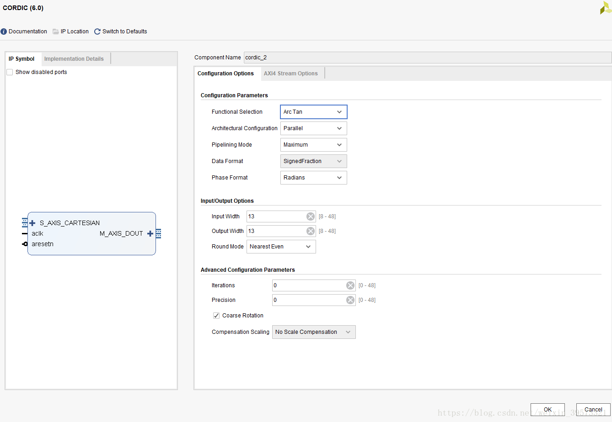Open the Phase Format dropdown
Viewport: 612px width, 422px height.
coord(314,178)
